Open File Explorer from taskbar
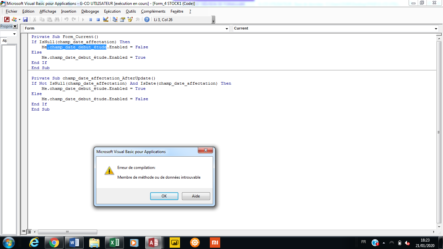 pyautogui.click(x=94, y=243)
